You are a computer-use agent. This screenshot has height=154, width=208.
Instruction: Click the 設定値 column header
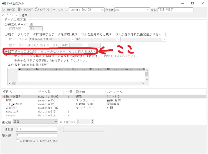[90, 92]
